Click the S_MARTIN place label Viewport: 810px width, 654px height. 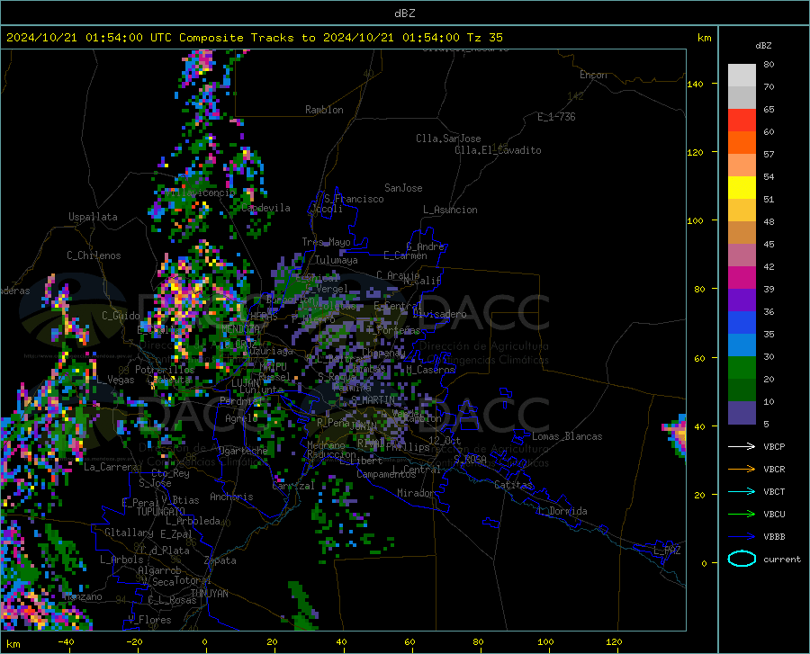[373, 400]
